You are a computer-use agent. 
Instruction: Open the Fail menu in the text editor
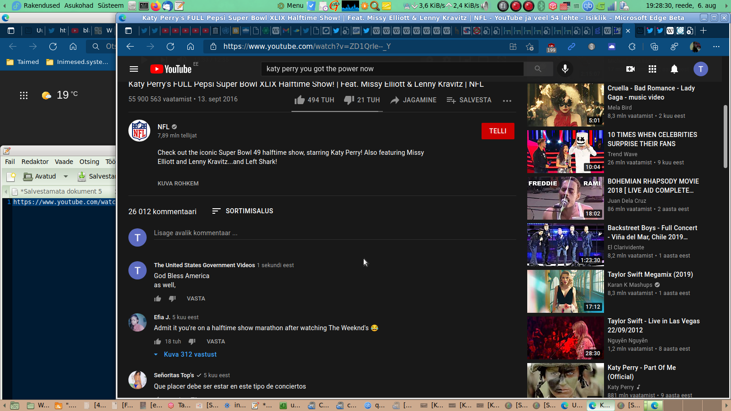[10, 162]
